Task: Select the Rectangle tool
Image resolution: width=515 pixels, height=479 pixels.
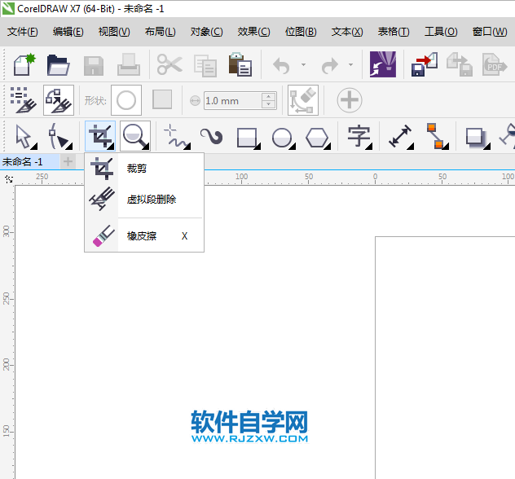Action: pos(249,138)
